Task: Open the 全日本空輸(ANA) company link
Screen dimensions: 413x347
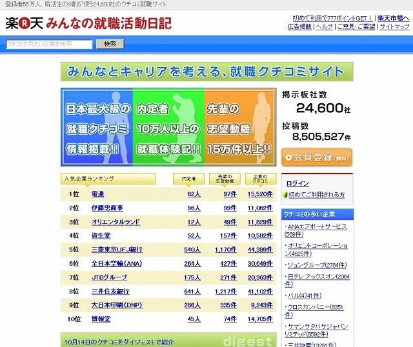Action: click(117, 264)
